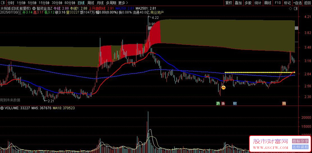This screenshot has height=153, width=312.
Task: Click the yellow dotted horizontal line
Action: coord(260,72)
